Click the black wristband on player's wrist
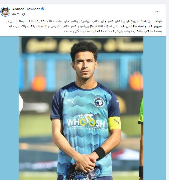The image size is (169, 180). [x=100, y=153]
